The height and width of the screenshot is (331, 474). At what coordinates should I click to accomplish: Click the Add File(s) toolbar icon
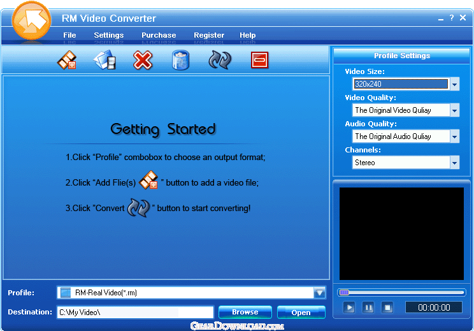pos(67,60)
